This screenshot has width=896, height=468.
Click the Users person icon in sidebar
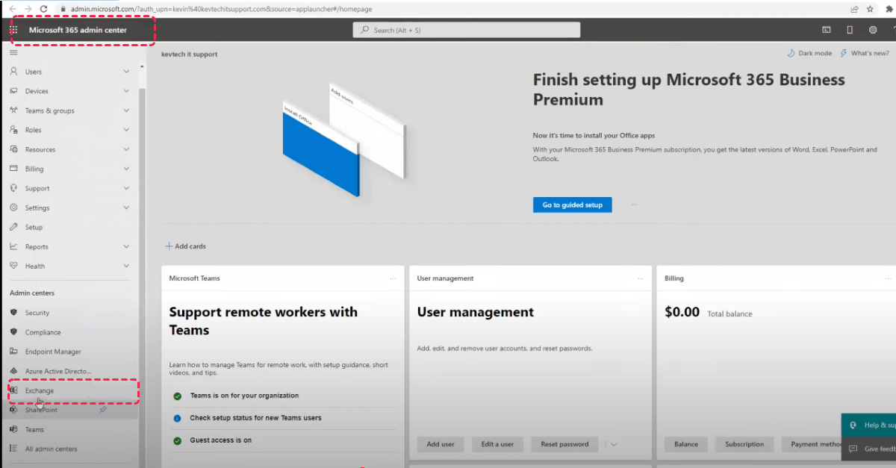click(x=13, y=72)
